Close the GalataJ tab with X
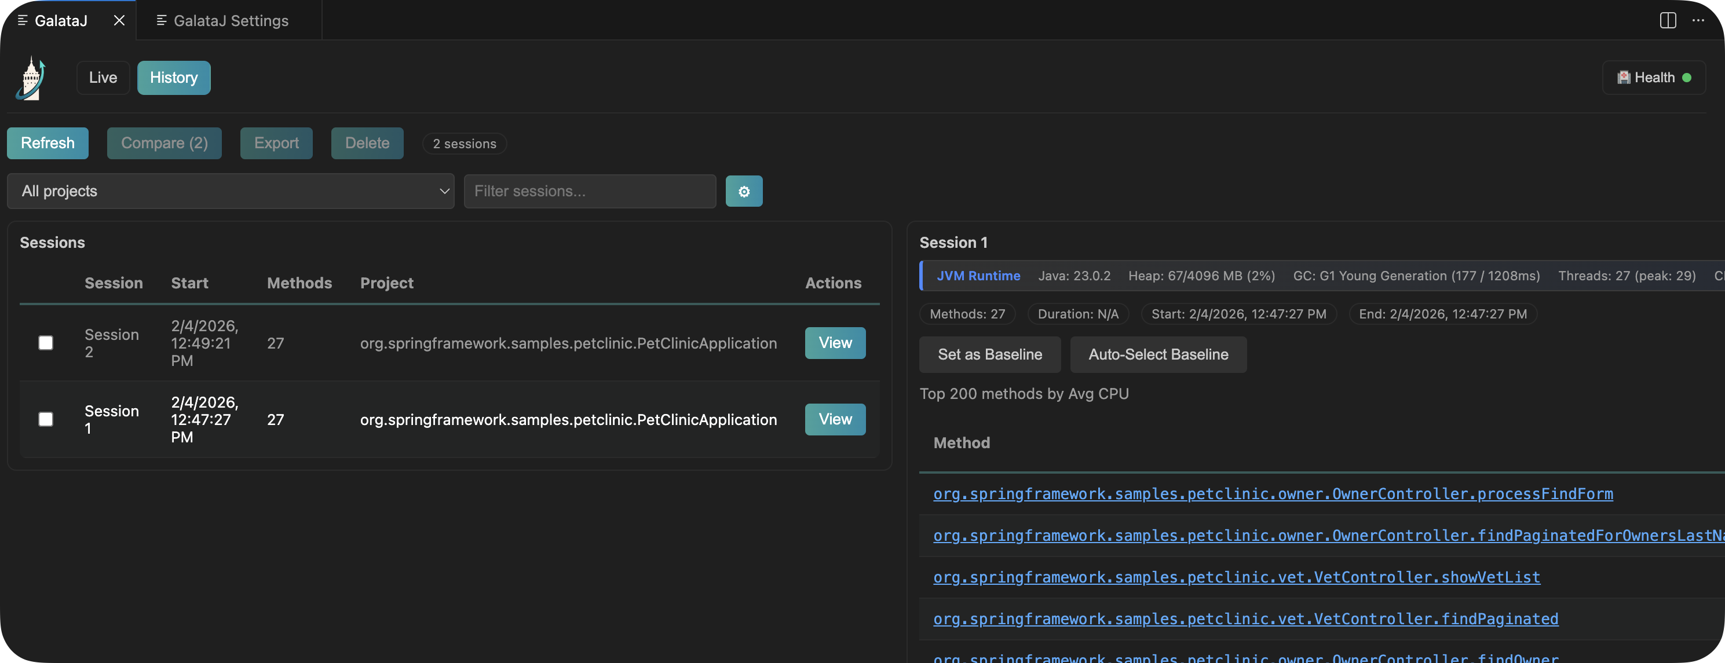Viewport: 1725px width, 663px height. [119, 20]
